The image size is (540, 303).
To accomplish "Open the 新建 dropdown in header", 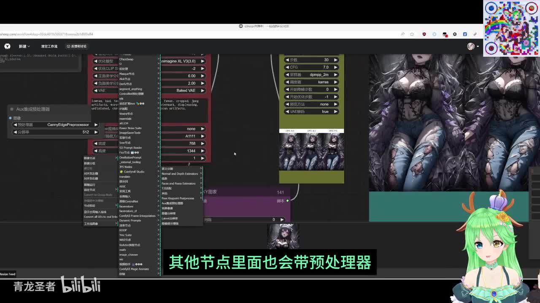I will 24,46.
